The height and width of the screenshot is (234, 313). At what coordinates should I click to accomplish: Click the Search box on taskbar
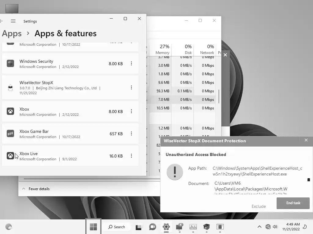[x=117, y=227]
